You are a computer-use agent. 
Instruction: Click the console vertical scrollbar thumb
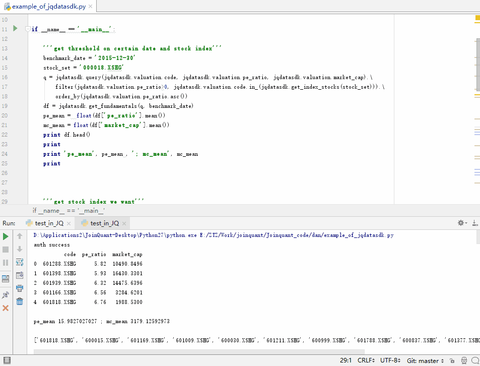coord(478,237)
